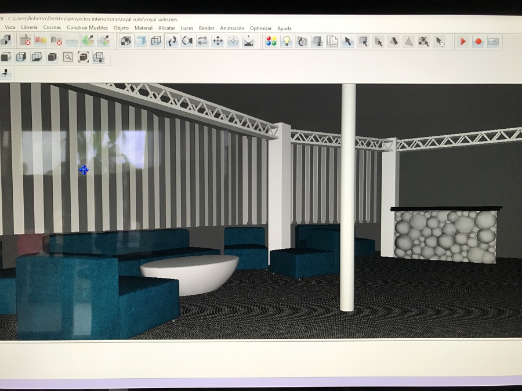522x391 pixels.
Task: Open the Alicatar menu
Action: pyautogui.click(x=166, y=27)
